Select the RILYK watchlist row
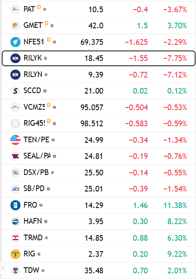The height and width of the screenshot is (279, 196). (98, 58)
